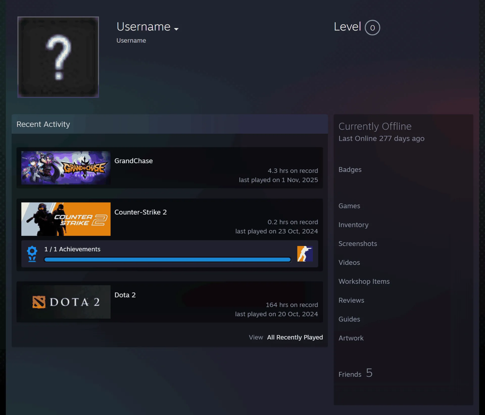Open the GrandChase game banner image
The image size is (485, 415).
coord(66,168)
